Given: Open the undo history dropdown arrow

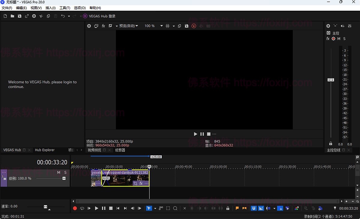Looking at the screenshot, I should 69,16.
